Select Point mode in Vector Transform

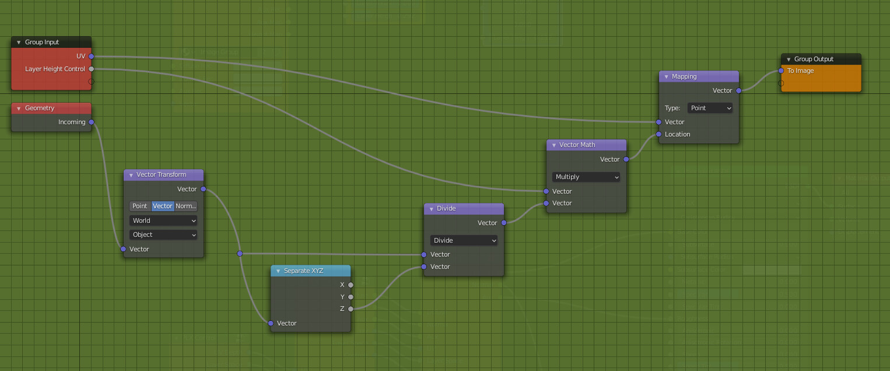click(139, 206)
